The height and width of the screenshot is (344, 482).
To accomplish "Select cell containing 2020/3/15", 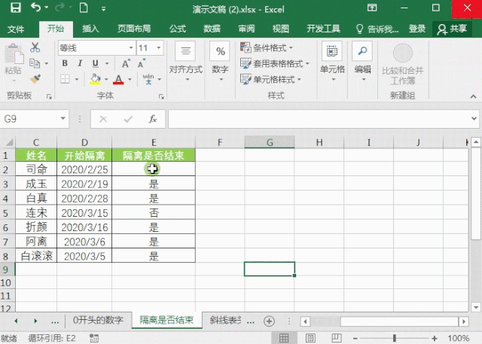I will 84,213.
